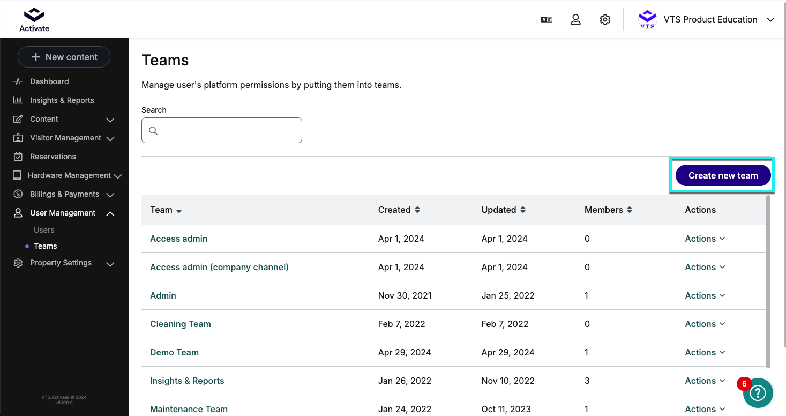
Task: Click the Hardware Management tablet icon
Action: tap(17, 175)
